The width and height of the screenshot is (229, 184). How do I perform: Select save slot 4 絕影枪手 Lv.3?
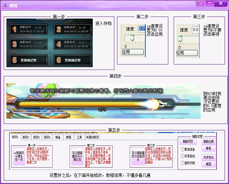(73, 44)
